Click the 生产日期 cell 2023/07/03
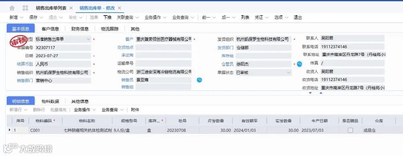The width and height of the screenshot is (403, 156). [319, 130]
